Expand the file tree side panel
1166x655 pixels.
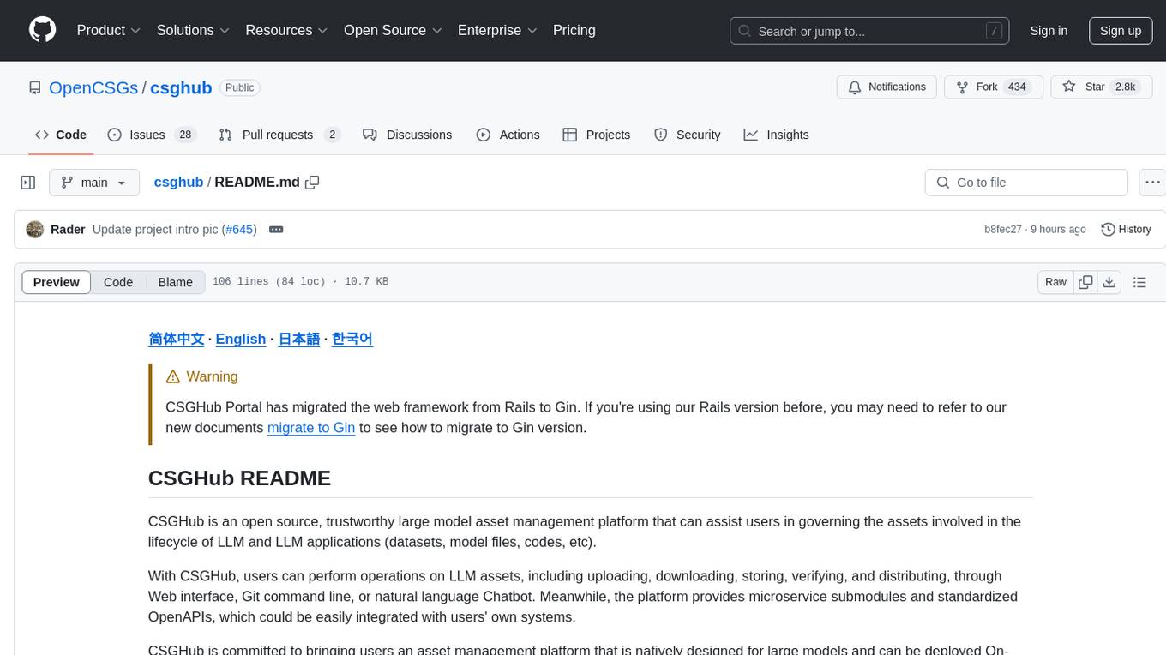pos(28,183)
